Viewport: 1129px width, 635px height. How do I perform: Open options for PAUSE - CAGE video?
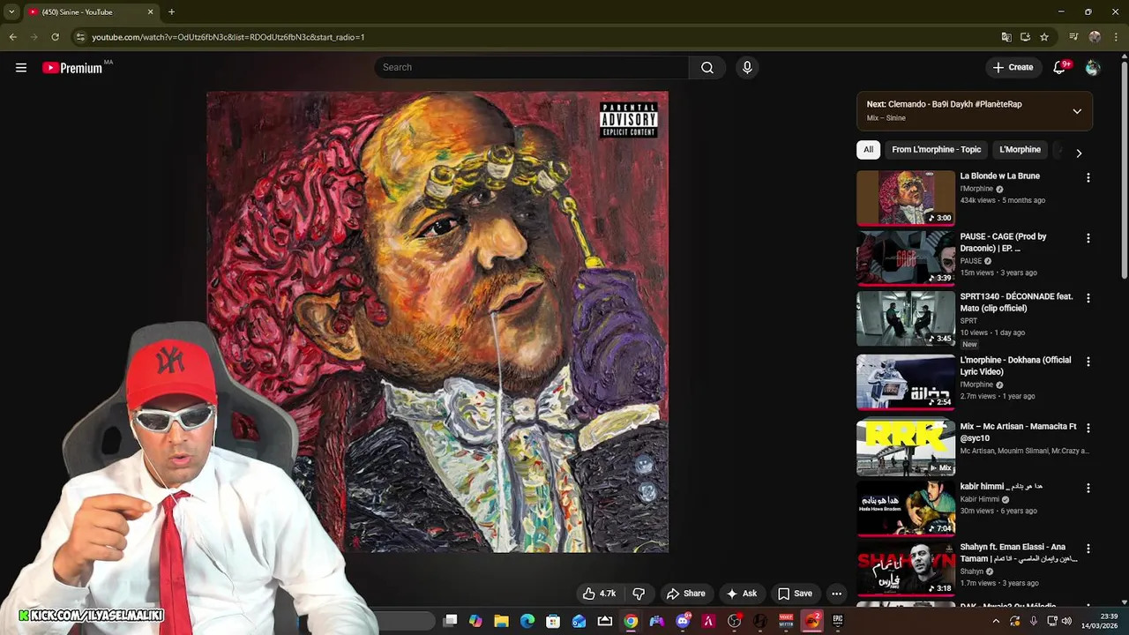[1088, 238]
